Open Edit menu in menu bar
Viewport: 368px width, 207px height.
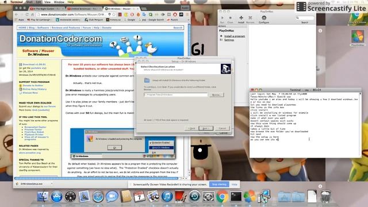pos(39,2)
